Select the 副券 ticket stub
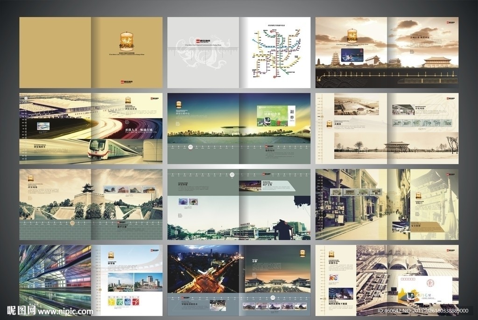Image resolution: width=478 pixels, height=320 pixels. click(x=292, y=116)
